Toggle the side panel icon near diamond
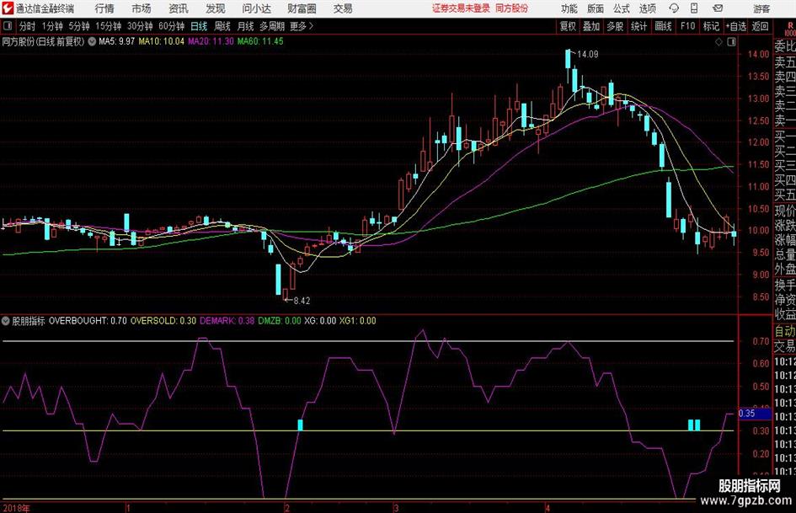 (731, 42)
